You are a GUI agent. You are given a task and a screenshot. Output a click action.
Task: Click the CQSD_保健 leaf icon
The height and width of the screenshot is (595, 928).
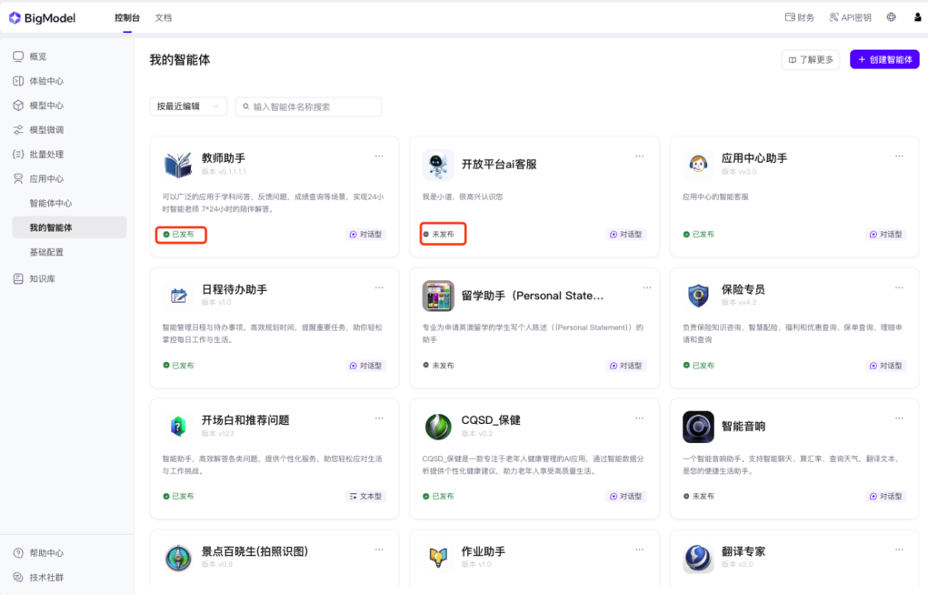click(x=438, y=426)
